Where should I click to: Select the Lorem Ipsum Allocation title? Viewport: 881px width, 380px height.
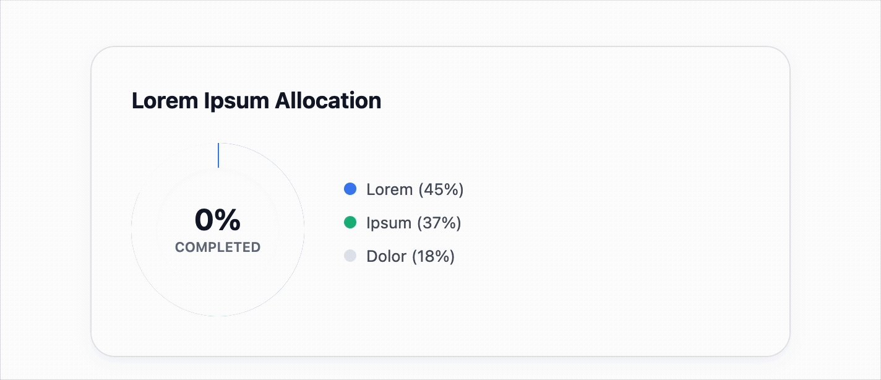[256, 100]
